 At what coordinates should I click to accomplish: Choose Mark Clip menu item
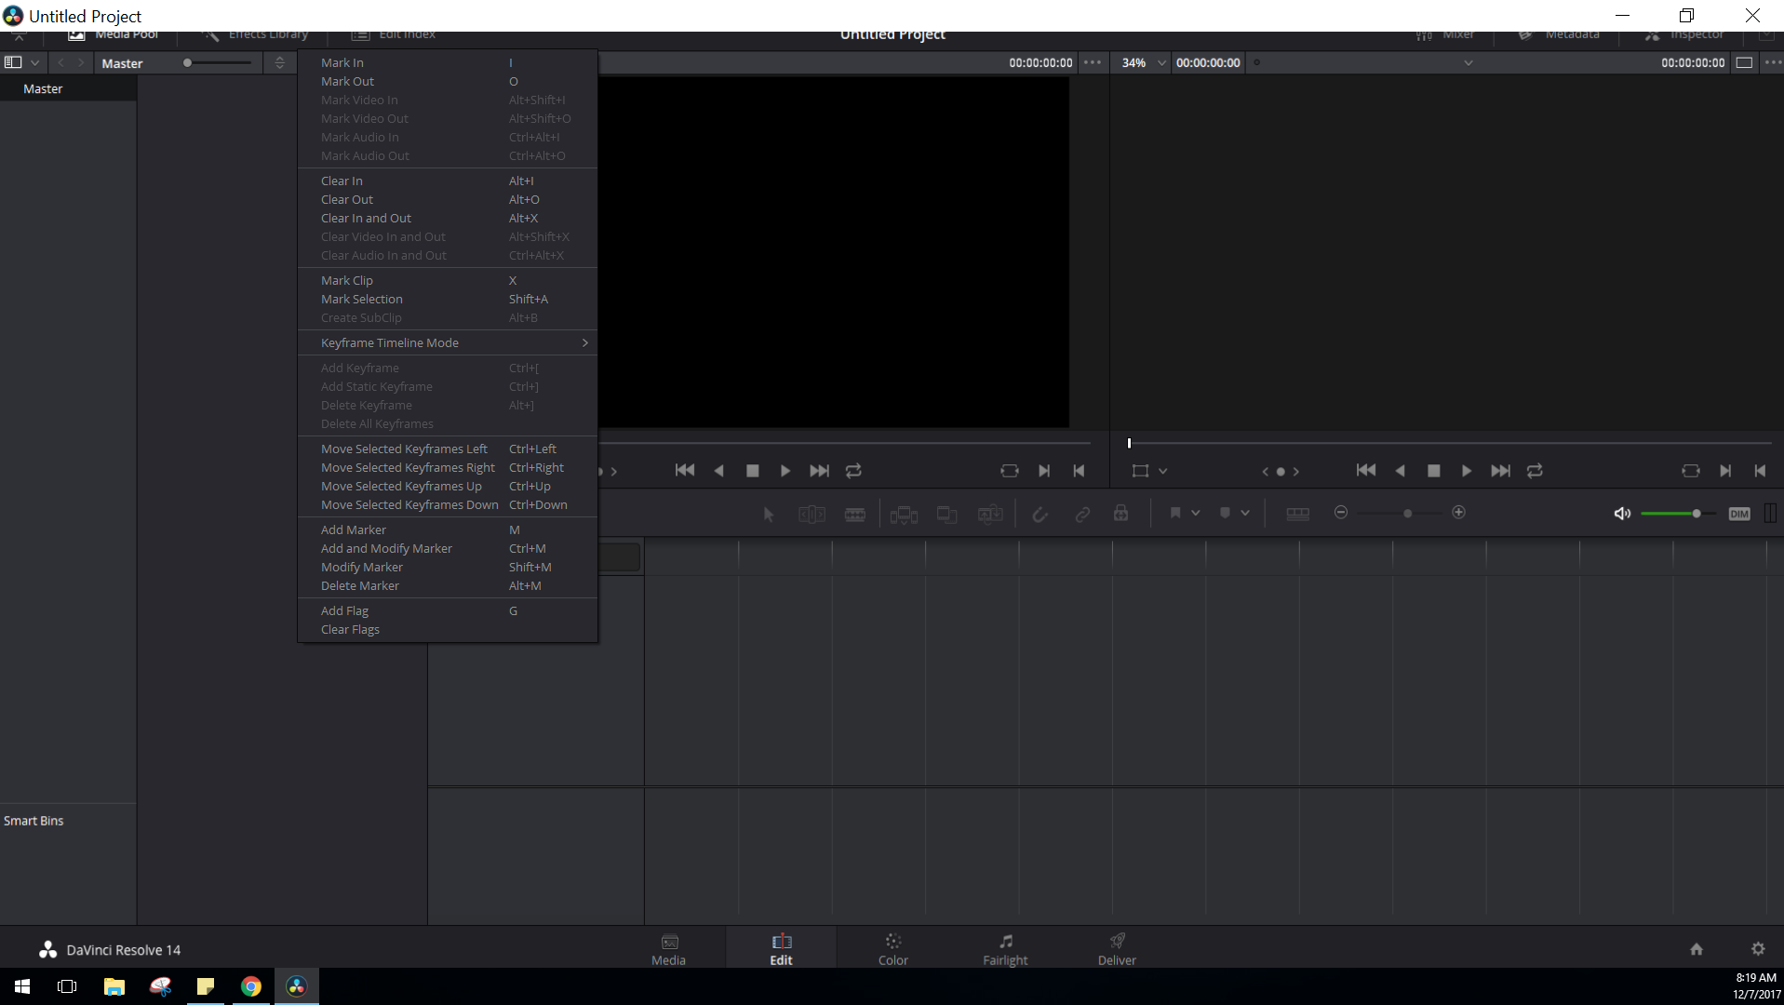(448, 280)
